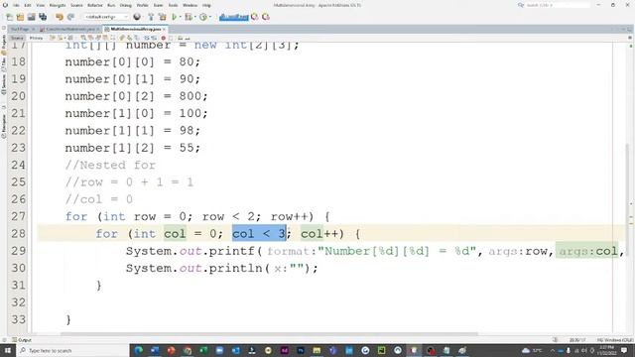Click the Save All toolbar icon
Screen dimensions: 635x357
click(x=43, y=17)
